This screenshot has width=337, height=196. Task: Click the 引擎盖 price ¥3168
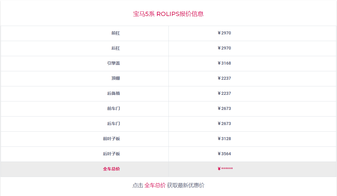(224, 63)
